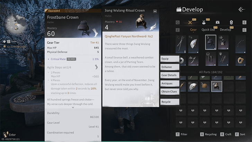Choose Equip from the context menu
Viewport: 252px width, 142px height.
pyautogui.click(x=170, y=59)
